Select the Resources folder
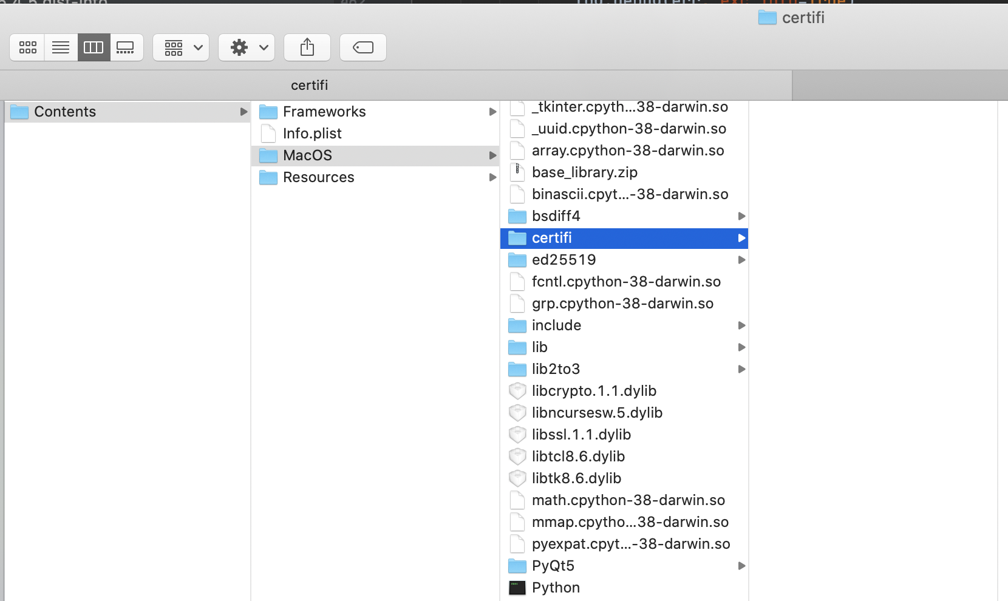The width and height of the screenshot is (1008, 601). [319, 177]
